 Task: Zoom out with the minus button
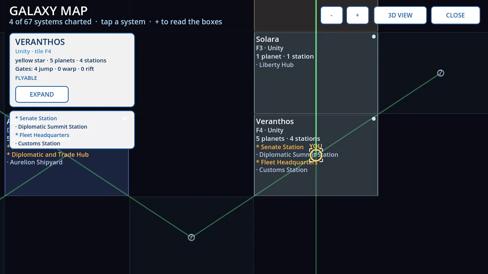point(331,15)
